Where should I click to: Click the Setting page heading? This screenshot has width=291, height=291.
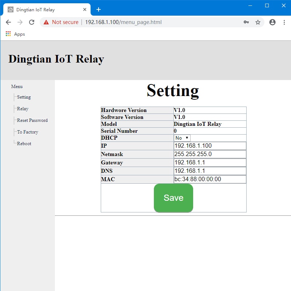173,91
